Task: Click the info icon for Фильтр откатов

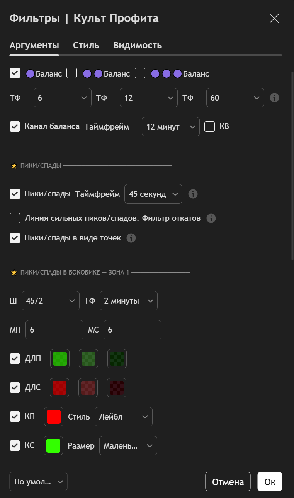Action: pyautogui.click(x=211, y=218)
